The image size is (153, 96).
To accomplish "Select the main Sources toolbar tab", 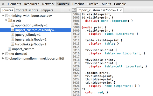I will click(x=63, y=4).
